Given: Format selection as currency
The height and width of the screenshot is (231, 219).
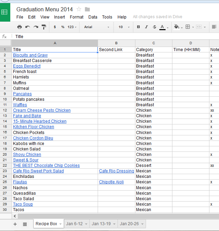Looking at the screenshot, I should tap(55, 27).
